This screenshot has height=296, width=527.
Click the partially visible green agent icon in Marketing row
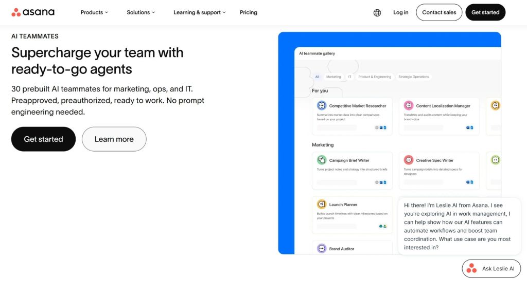pos(496,160)
